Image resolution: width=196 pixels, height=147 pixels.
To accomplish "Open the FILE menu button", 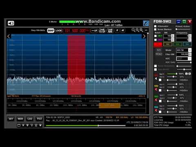I will (x=39, y=119).
